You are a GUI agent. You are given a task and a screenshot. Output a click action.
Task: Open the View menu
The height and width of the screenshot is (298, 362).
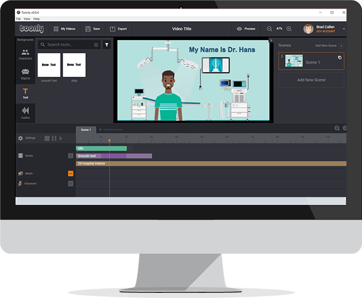coord(27,19)
